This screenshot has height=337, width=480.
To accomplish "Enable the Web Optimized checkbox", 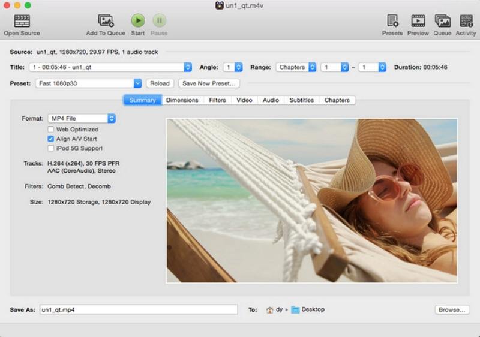I will [x=51, y=130].
